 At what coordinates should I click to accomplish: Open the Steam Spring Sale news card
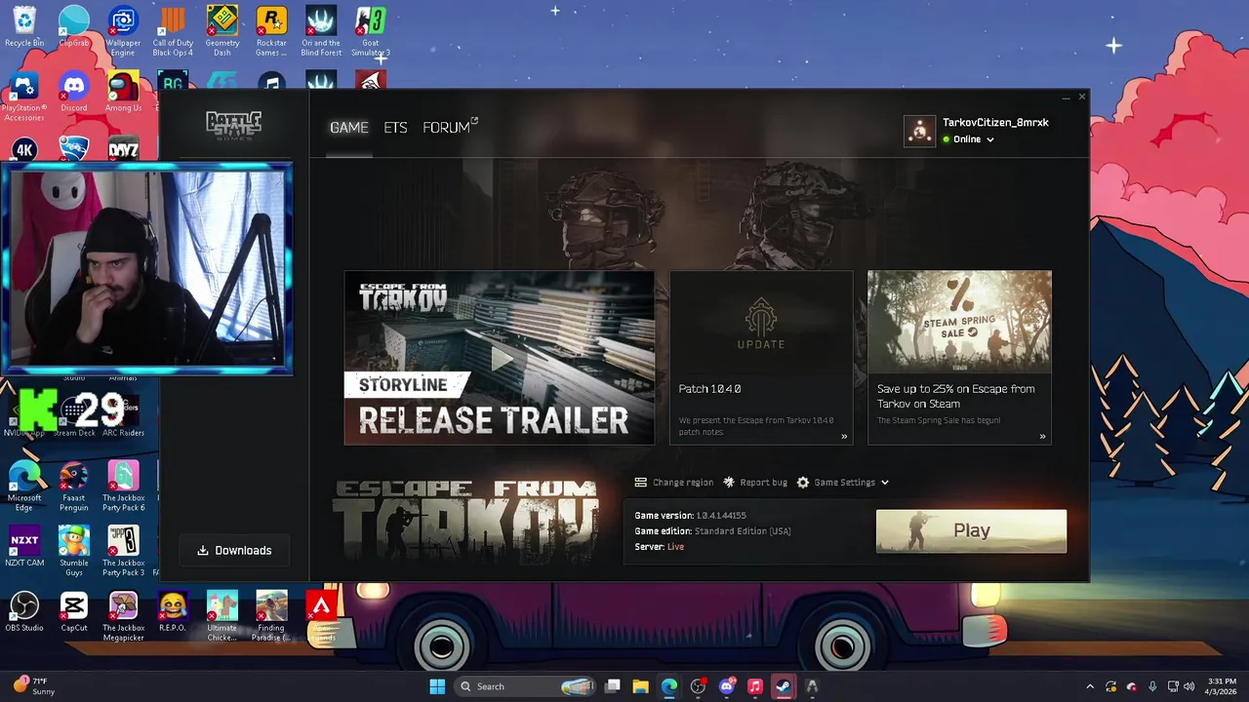(960, 358)
